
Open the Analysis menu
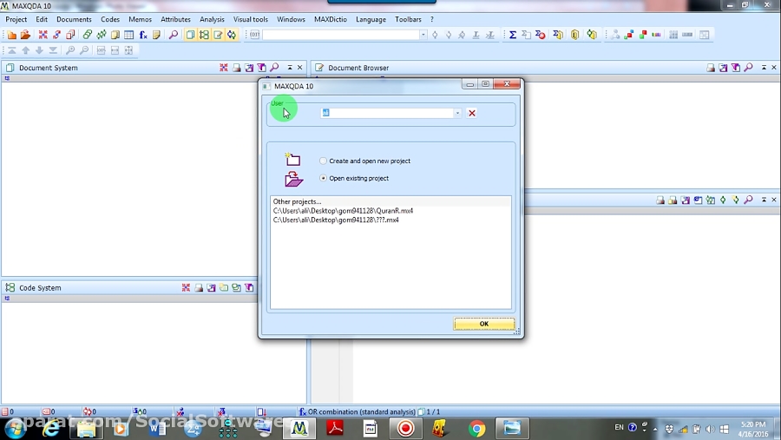click(212, 19)
